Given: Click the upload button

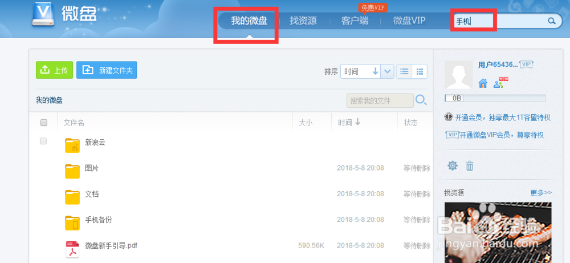Looking at the screenshot, I should 54,70.
